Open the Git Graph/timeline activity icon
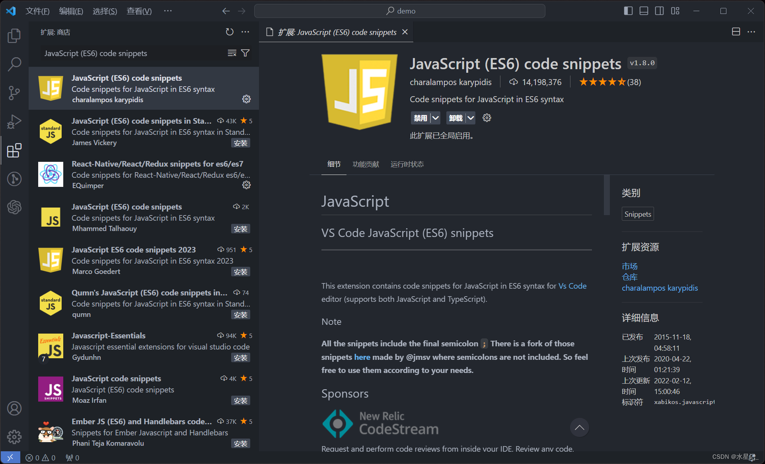765x464 pixels. coord(14,179)
